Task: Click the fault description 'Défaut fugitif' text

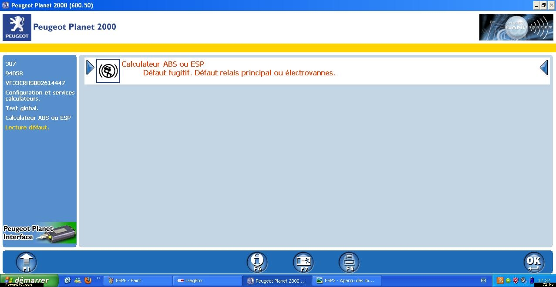Action: click(239, 73)
